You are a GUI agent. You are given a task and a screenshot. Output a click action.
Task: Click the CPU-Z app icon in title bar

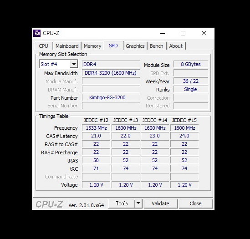pyautogui.click(x=37, y=33)
